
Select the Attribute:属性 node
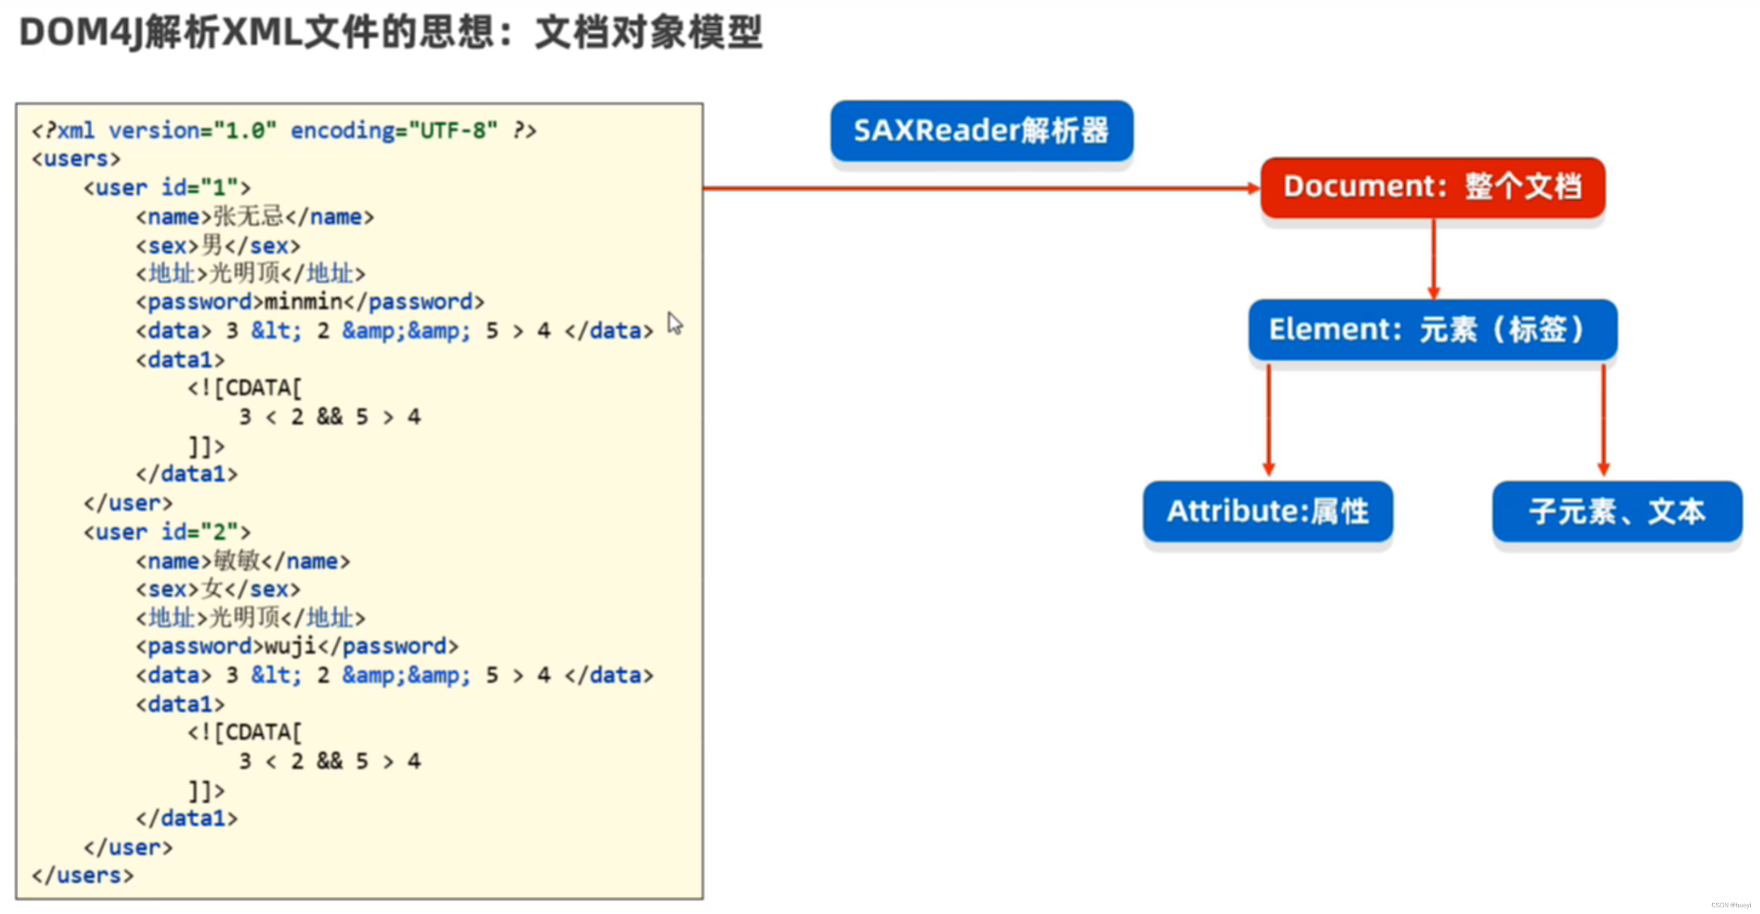(x=1268, y=512)
